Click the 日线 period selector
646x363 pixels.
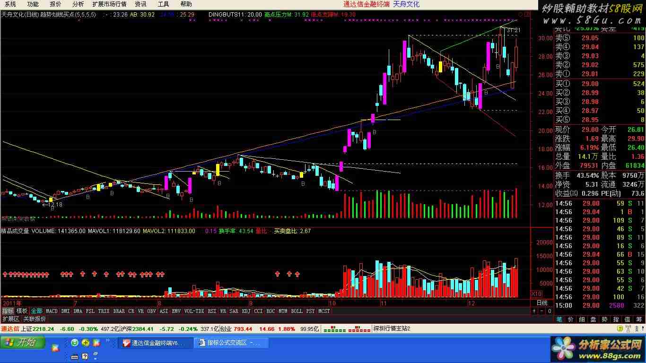point(542,303)
